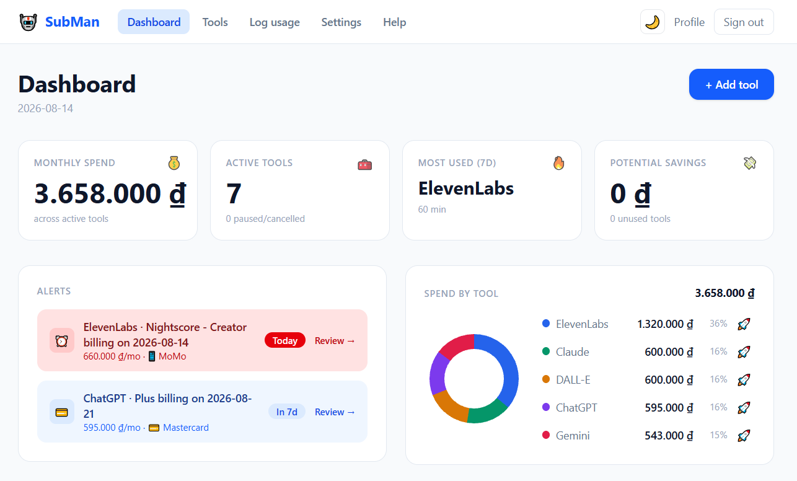Select the ChatGPT label in spend list

tap(576, 408)
